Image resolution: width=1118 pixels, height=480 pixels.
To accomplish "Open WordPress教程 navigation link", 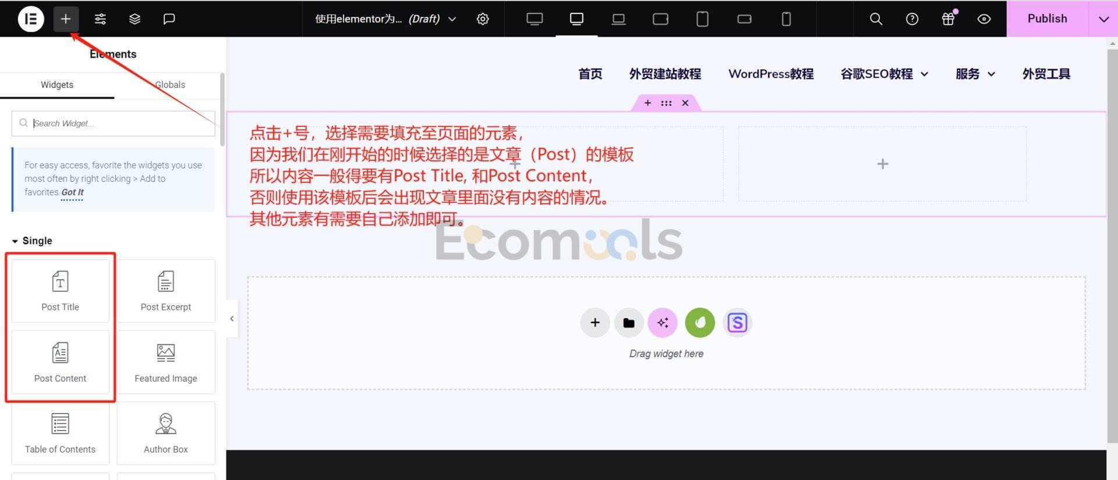I will [x=771, y=74].
